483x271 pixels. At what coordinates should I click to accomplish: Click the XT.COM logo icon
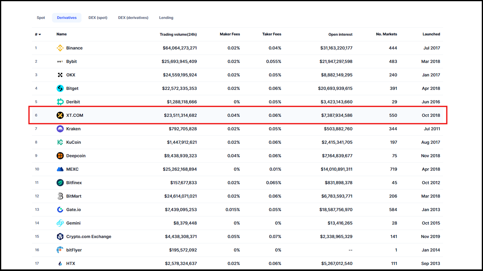click(x=60, y=115)
